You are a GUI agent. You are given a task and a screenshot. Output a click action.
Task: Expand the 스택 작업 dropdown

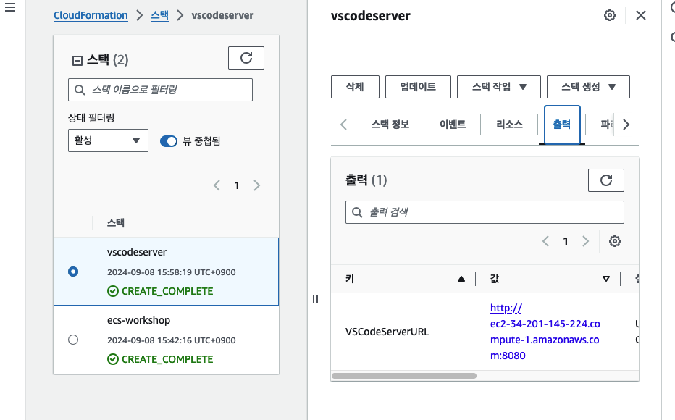click(499, 87)
